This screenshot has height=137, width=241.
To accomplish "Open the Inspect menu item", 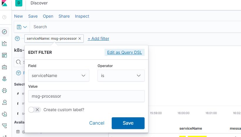I will 82,16.
